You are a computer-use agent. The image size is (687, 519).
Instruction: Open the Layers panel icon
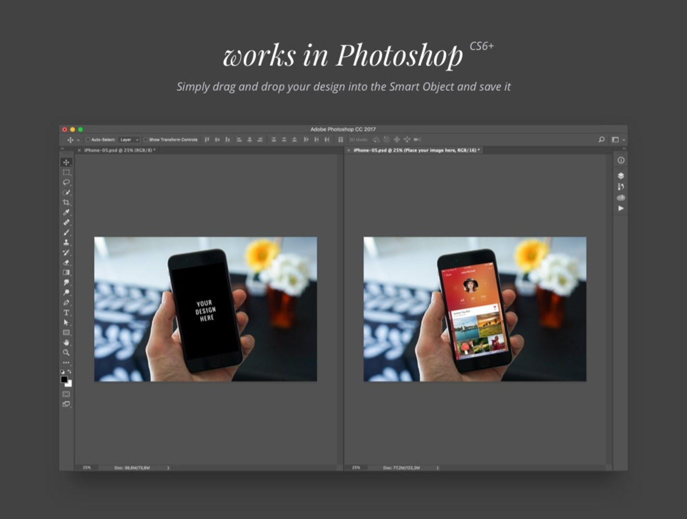click(x=621, y=176)
